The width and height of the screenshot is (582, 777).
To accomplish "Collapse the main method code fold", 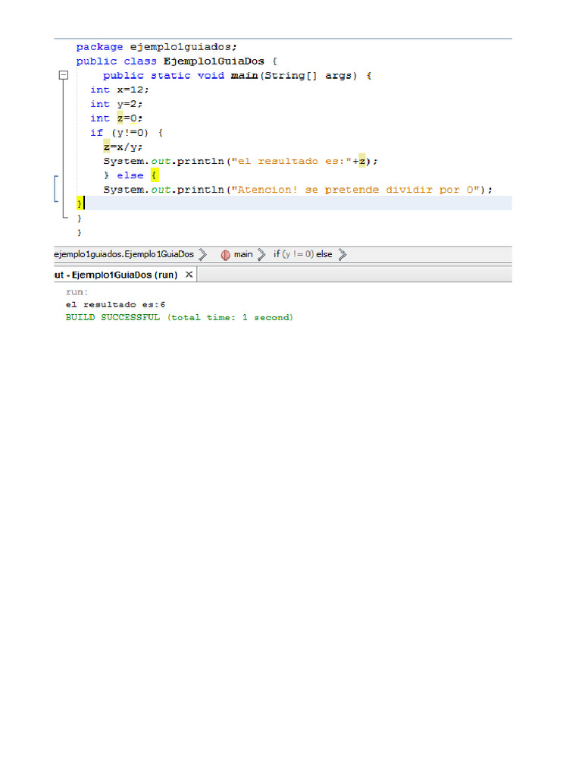I will click(x=63, y=76).
